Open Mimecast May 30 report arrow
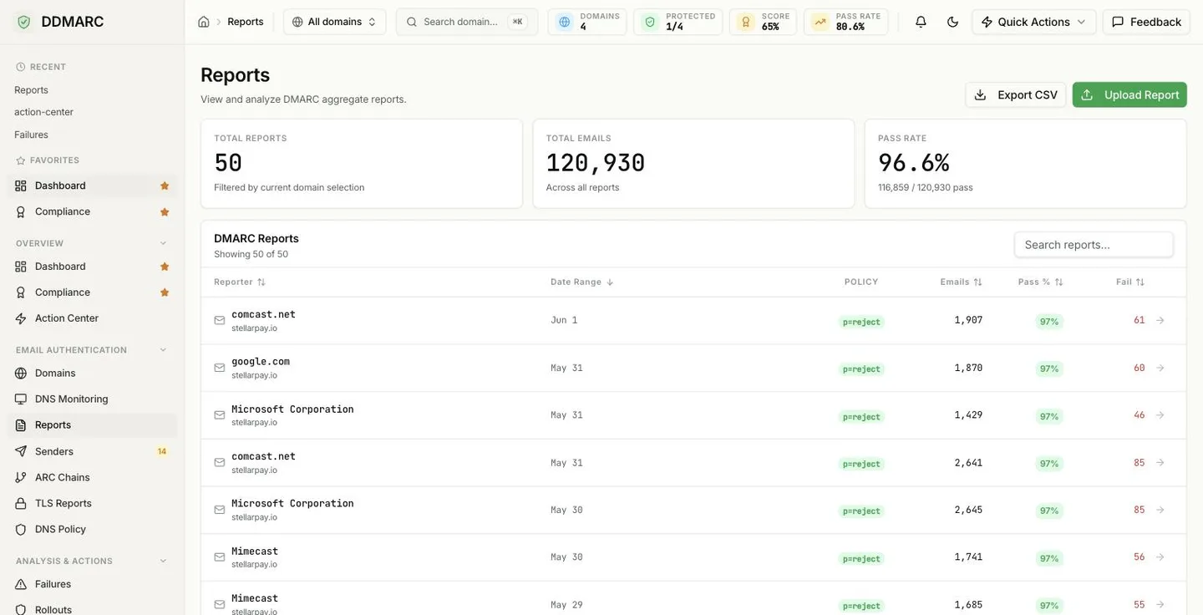The height and width of the screenshot is (615, 1203). (x=1160, y=557)
